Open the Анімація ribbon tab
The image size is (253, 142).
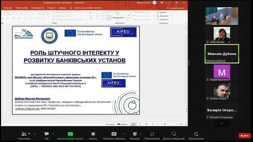[x=8, y=8]
